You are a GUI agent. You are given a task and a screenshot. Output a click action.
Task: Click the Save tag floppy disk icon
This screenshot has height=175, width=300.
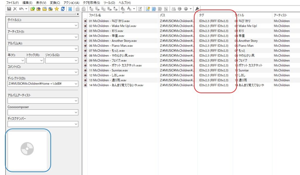(x=9, y=9)
